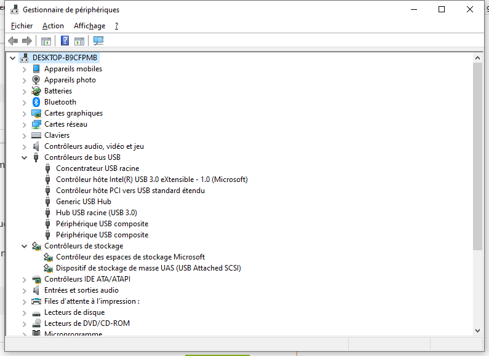Click the Appareils mobiles device icon
489x356 pixels.
click(x=36, y=69)
